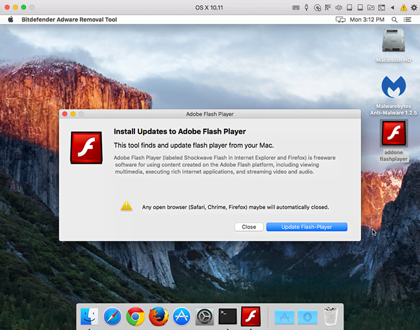
Task: Launch Google Chrome from the dock
Action: click(x=135, y=316)
